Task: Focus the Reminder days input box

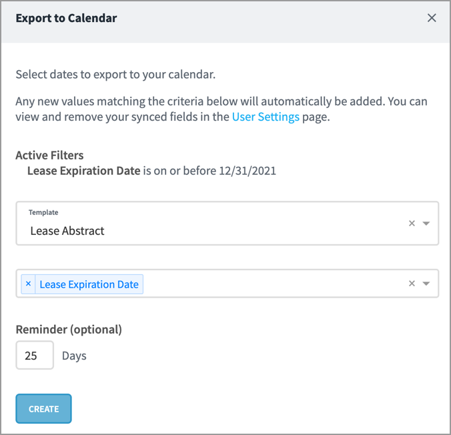Action: tap(35, 356)
